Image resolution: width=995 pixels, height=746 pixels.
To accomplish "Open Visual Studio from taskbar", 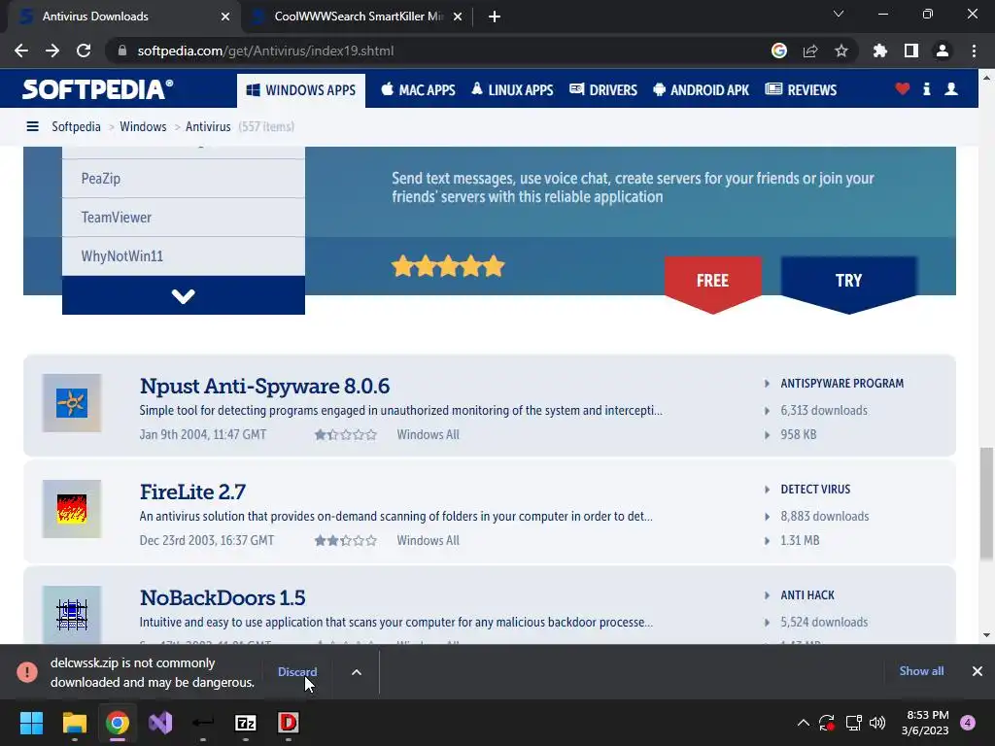I will [x=160, y=723].
